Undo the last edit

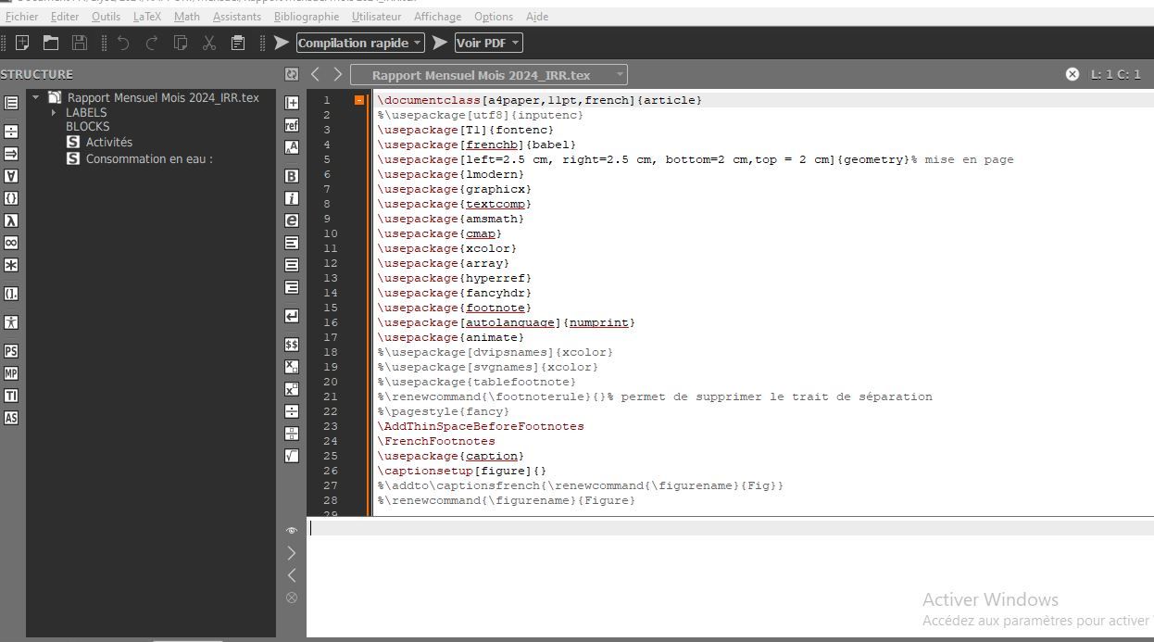(x=123, y=43)
